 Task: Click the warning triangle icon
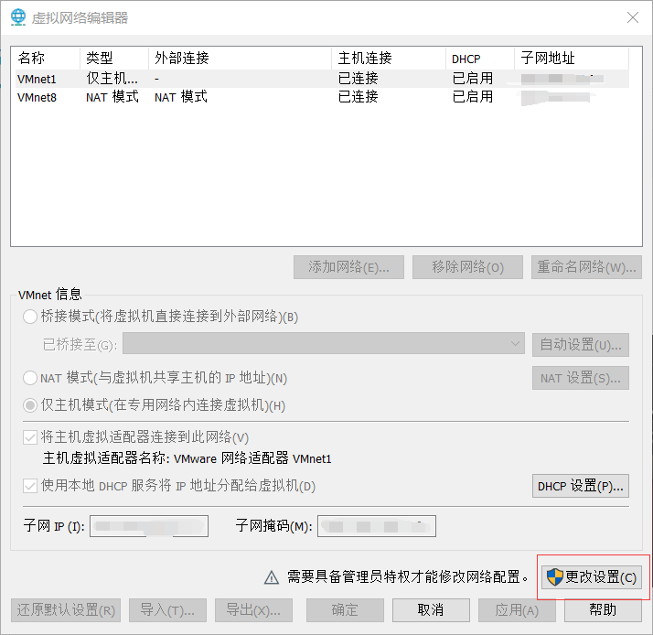pyautogui.click(x=272, y=577)
